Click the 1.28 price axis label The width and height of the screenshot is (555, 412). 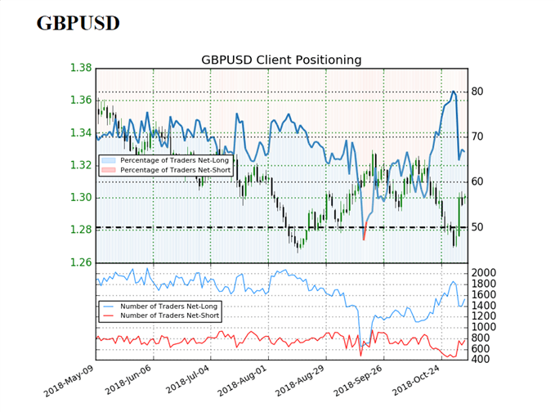[x=81, y=230]
